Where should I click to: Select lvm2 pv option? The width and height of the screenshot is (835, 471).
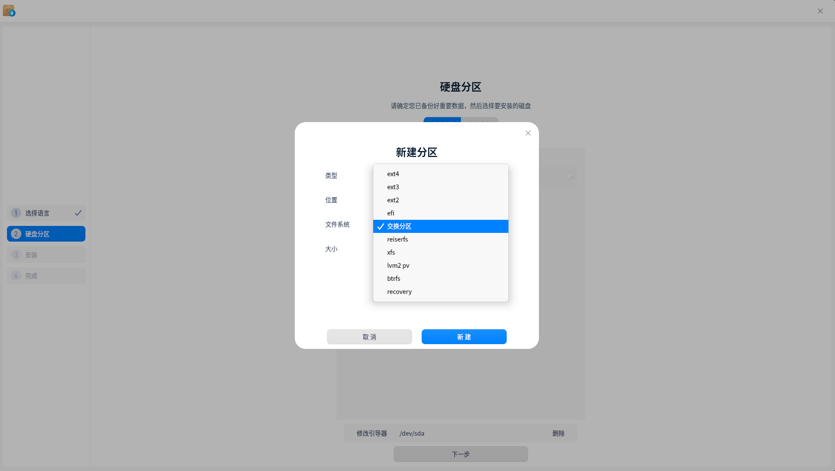440,266
